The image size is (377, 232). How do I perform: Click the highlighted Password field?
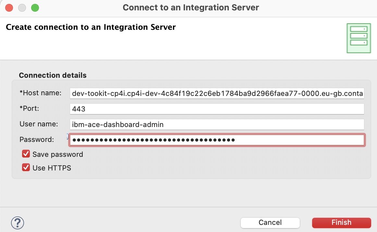[x=217, y=140]
